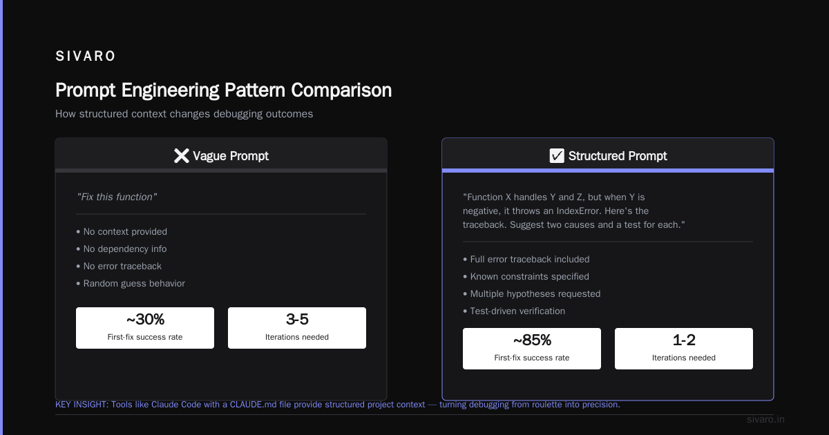Click the "No context provided" bullet
The image size is (829, 435).
coord(122,231)
